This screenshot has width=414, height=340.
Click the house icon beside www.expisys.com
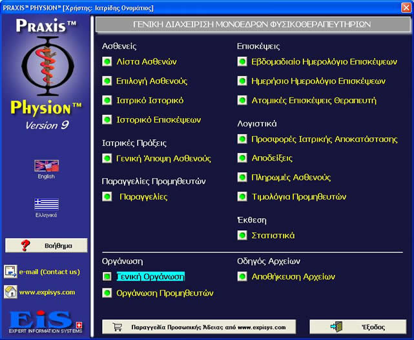click(10, 292)
